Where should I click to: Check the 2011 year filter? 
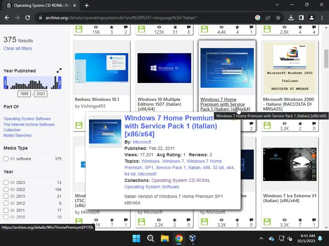[6, 210]
